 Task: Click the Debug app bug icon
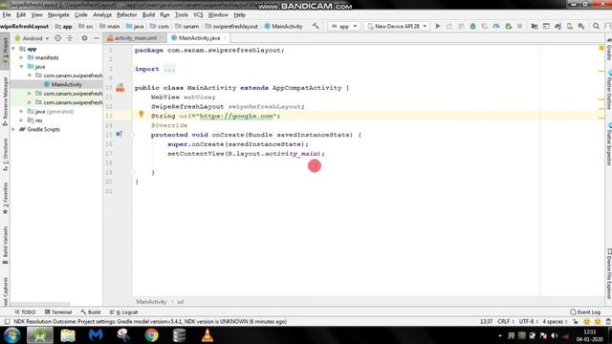point(472,26)
